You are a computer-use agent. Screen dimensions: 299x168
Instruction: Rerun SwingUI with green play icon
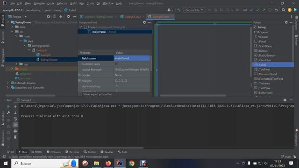[8, 106]
